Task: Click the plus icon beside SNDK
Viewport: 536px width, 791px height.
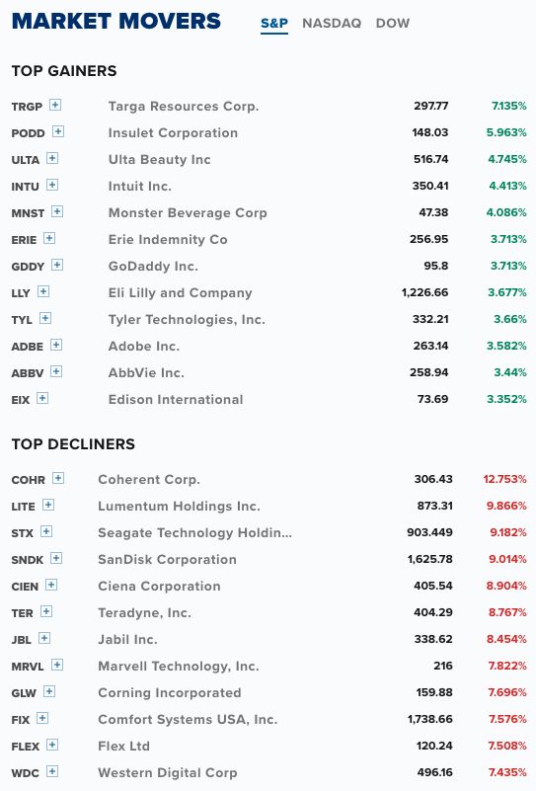Action: click(56, 558)
